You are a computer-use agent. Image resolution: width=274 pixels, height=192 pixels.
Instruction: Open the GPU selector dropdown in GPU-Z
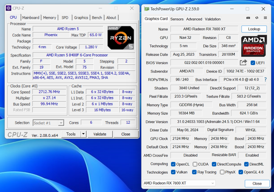(x=179, y=183)
